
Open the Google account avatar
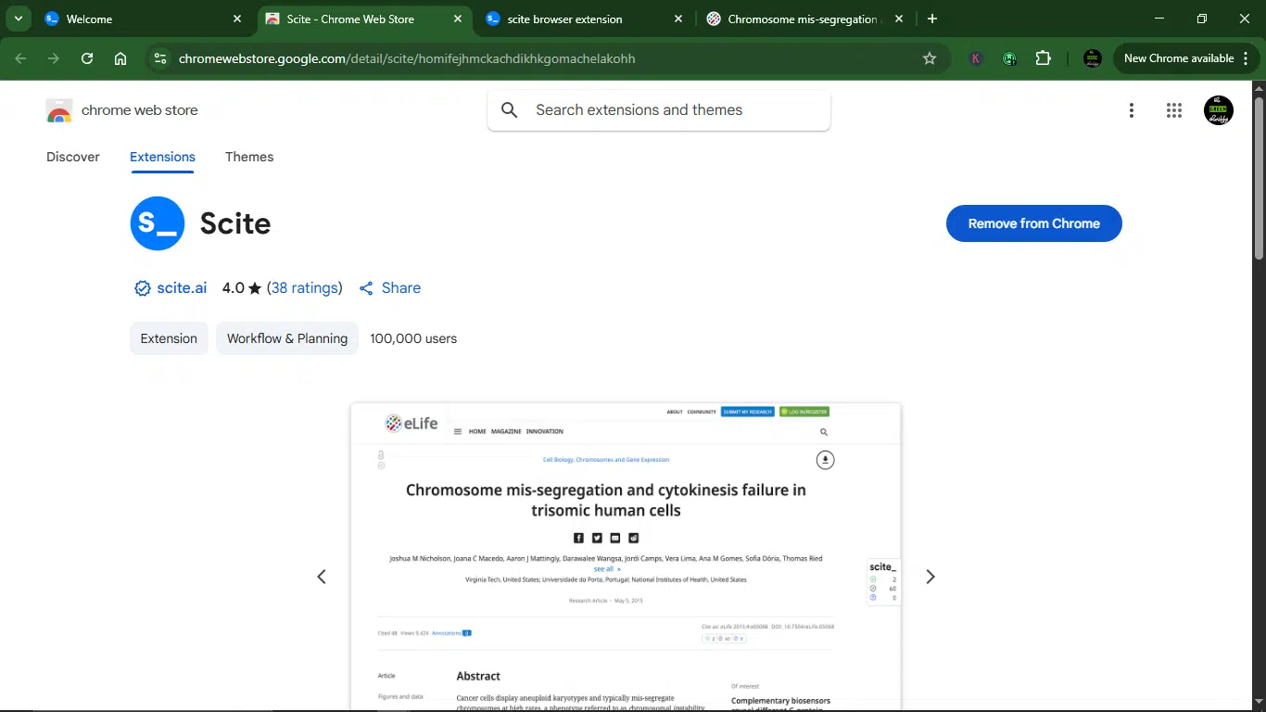click(1219, 110)
